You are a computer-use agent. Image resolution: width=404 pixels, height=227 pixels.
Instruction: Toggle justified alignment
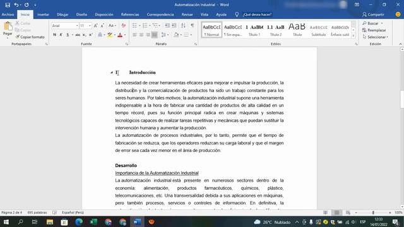coord(154,35)
